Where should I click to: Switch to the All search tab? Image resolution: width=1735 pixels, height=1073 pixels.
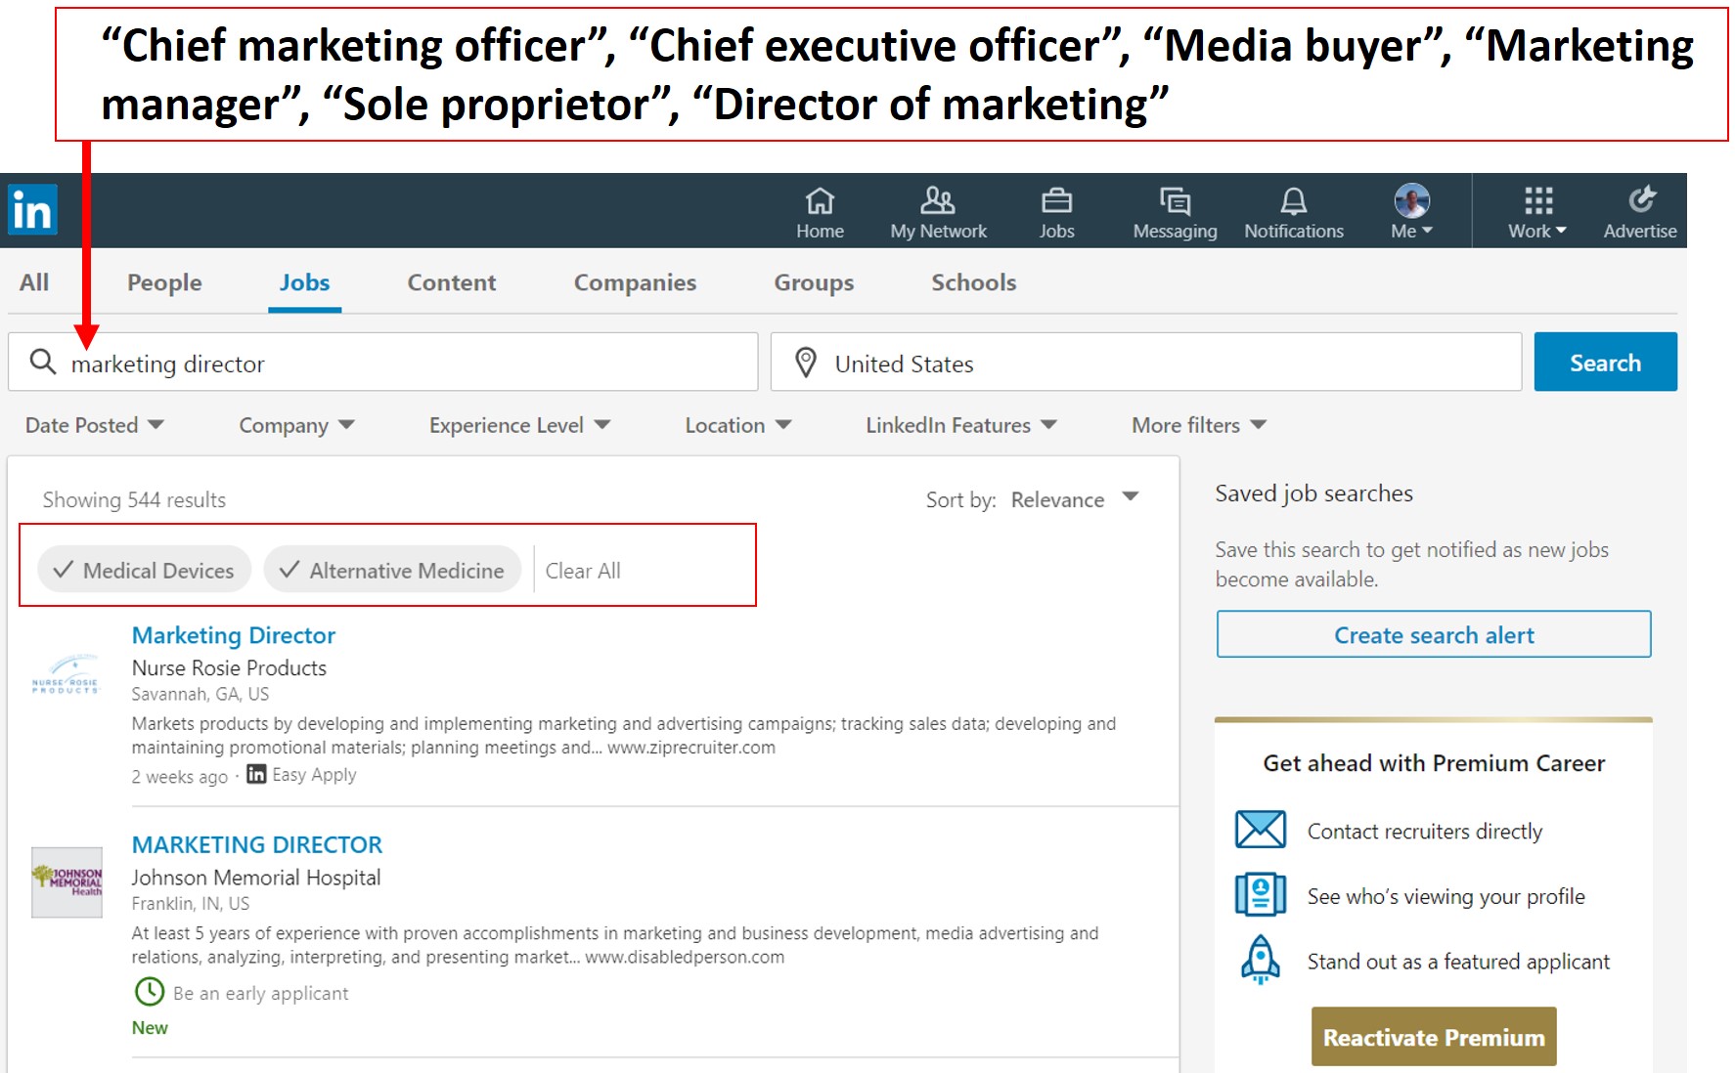tap(34, 282)
